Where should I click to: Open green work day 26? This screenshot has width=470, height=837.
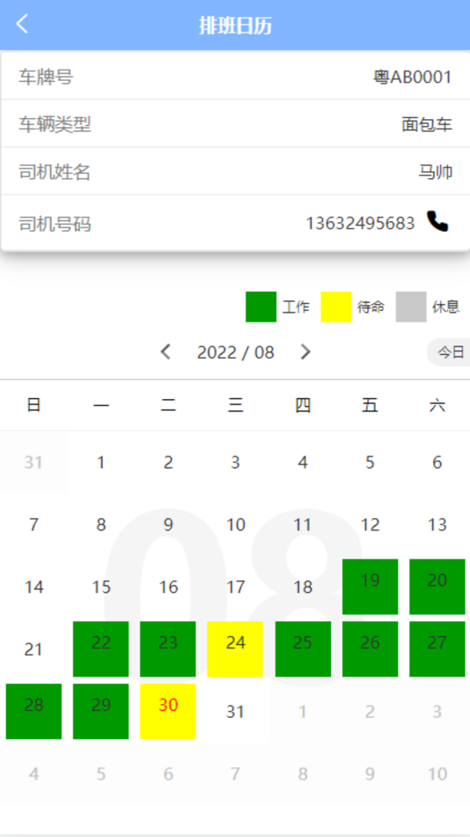tap(370, 649)
